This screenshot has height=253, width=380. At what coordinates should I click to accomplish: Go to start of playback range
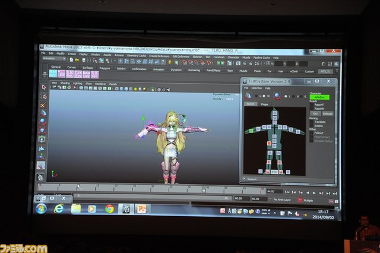tap(287, 192)
